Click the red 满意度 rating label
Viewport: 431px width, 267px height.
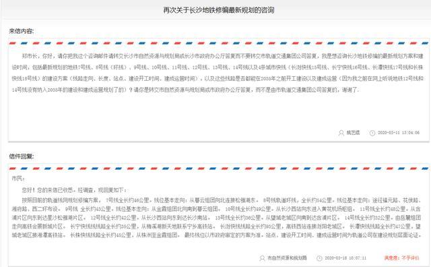pos(401,258)
